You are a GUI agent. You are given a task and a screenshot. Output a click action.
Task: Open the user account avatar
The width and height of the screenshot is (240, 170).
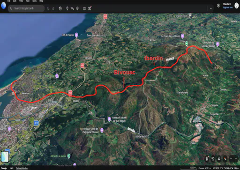pos(237,6)
